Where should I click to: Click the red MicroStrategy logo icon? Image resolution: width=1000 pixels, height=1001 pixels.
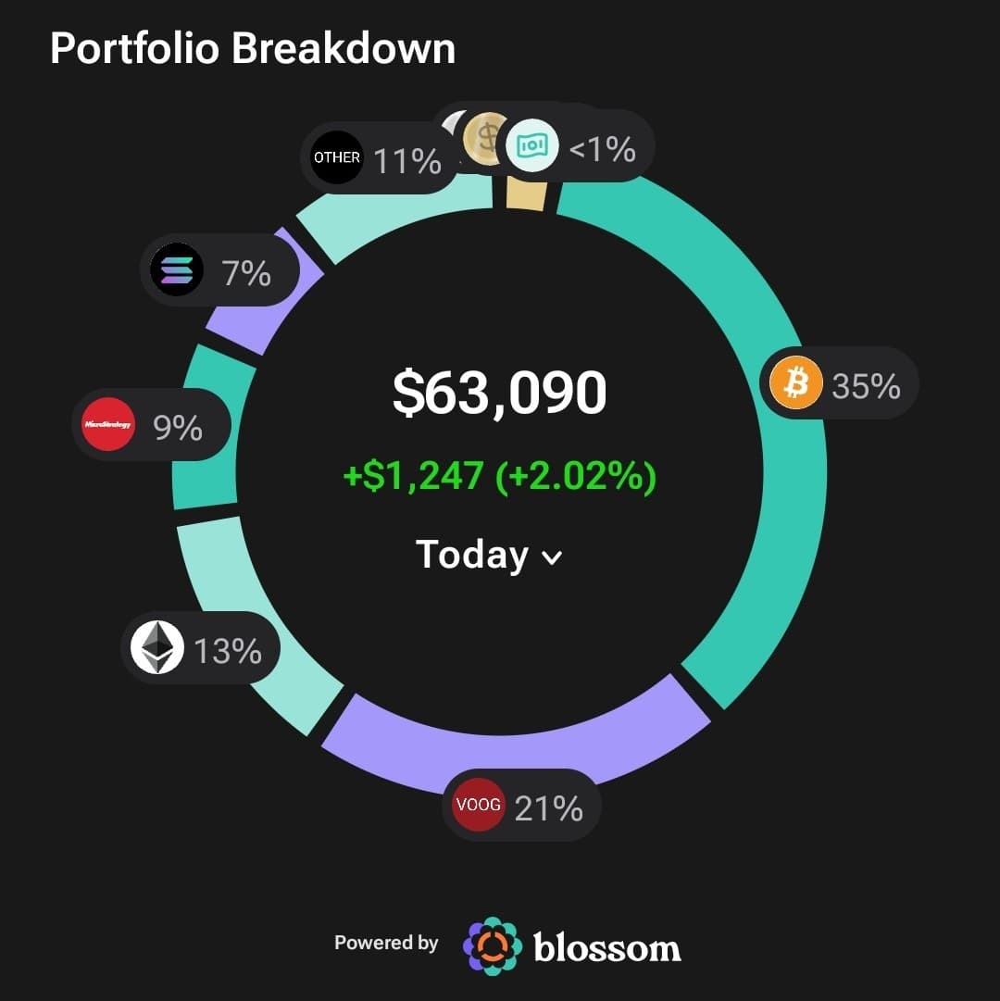pos(107,424)
